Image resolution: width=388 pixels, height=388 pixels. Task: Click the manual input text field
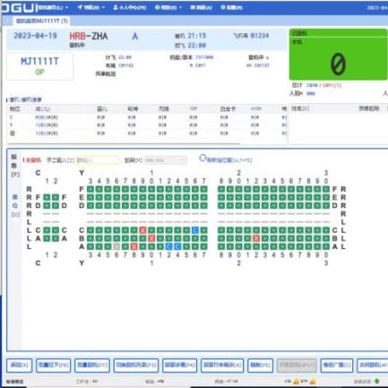[98, 160]
